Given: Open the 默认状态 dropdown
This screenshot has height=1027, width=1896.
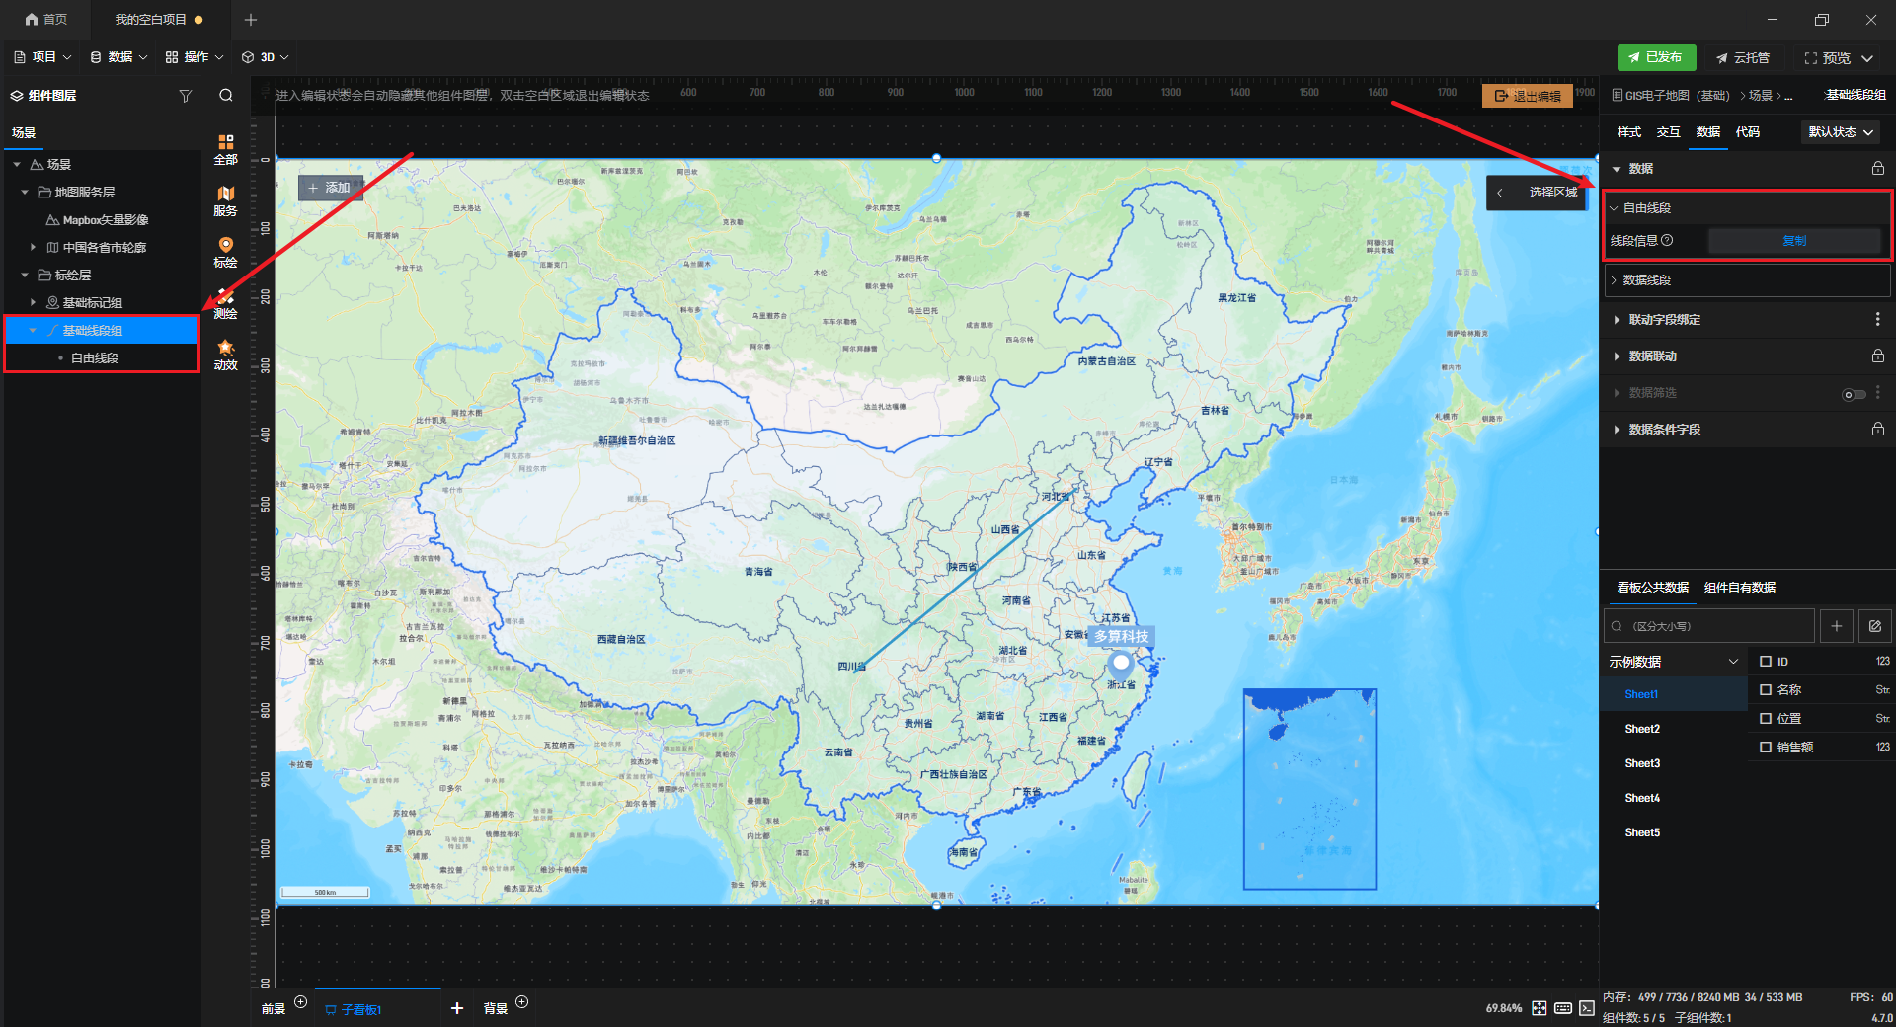Looking at the screenshot, I should [x=1840, y=132].
